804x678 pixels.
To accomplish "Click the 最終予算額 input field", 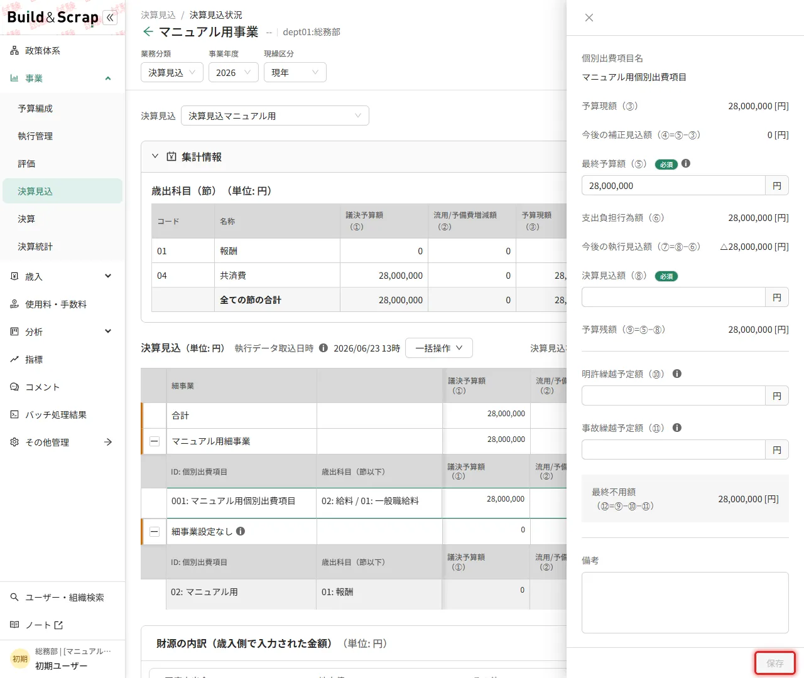I will coord(673,186).
